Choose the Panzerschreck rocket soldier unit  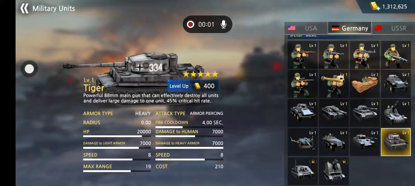click(x=334, y=84)
